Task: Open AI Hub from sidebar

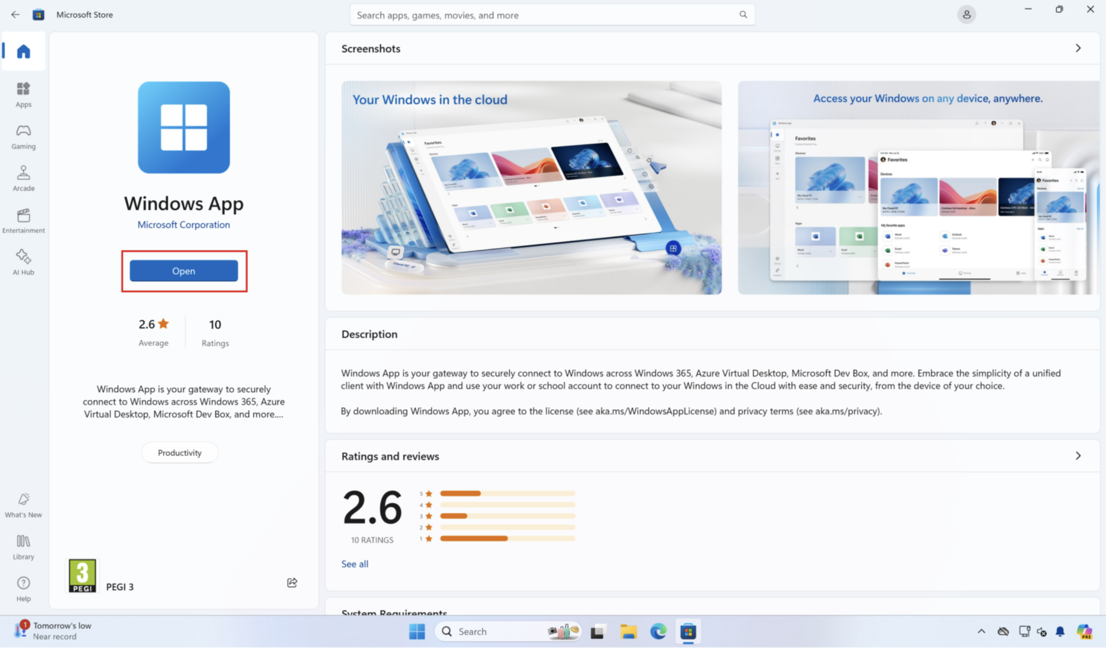Action: 23,262
